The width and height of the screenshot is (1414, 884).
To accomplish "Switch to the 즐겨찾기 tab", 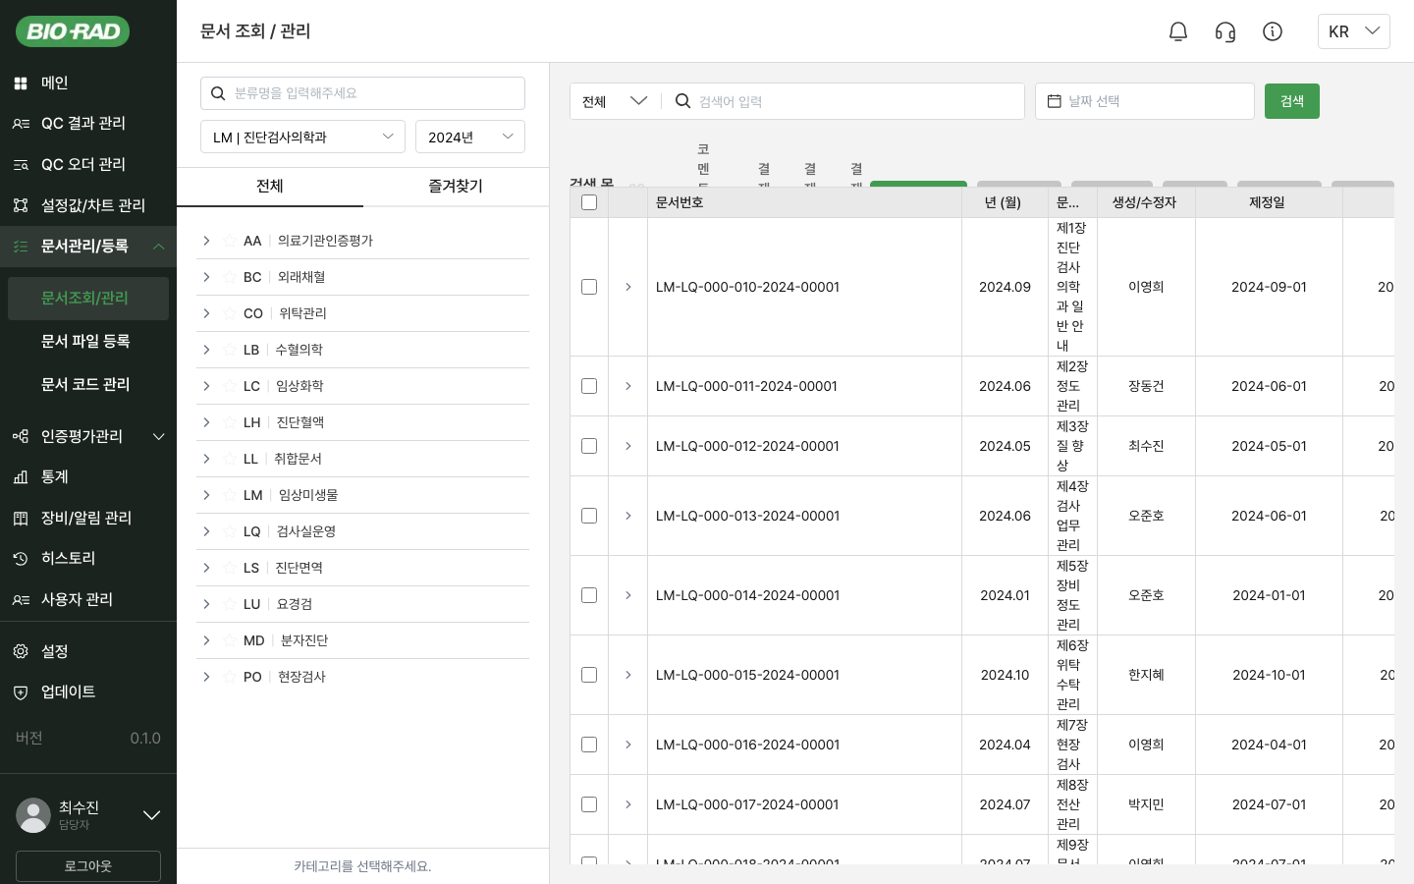I will tap(455, 187).
